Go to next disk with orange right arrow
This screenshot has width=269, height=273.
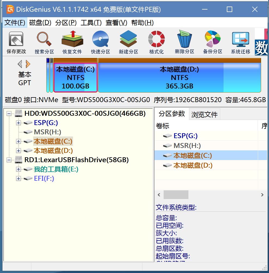click(28, 64)
